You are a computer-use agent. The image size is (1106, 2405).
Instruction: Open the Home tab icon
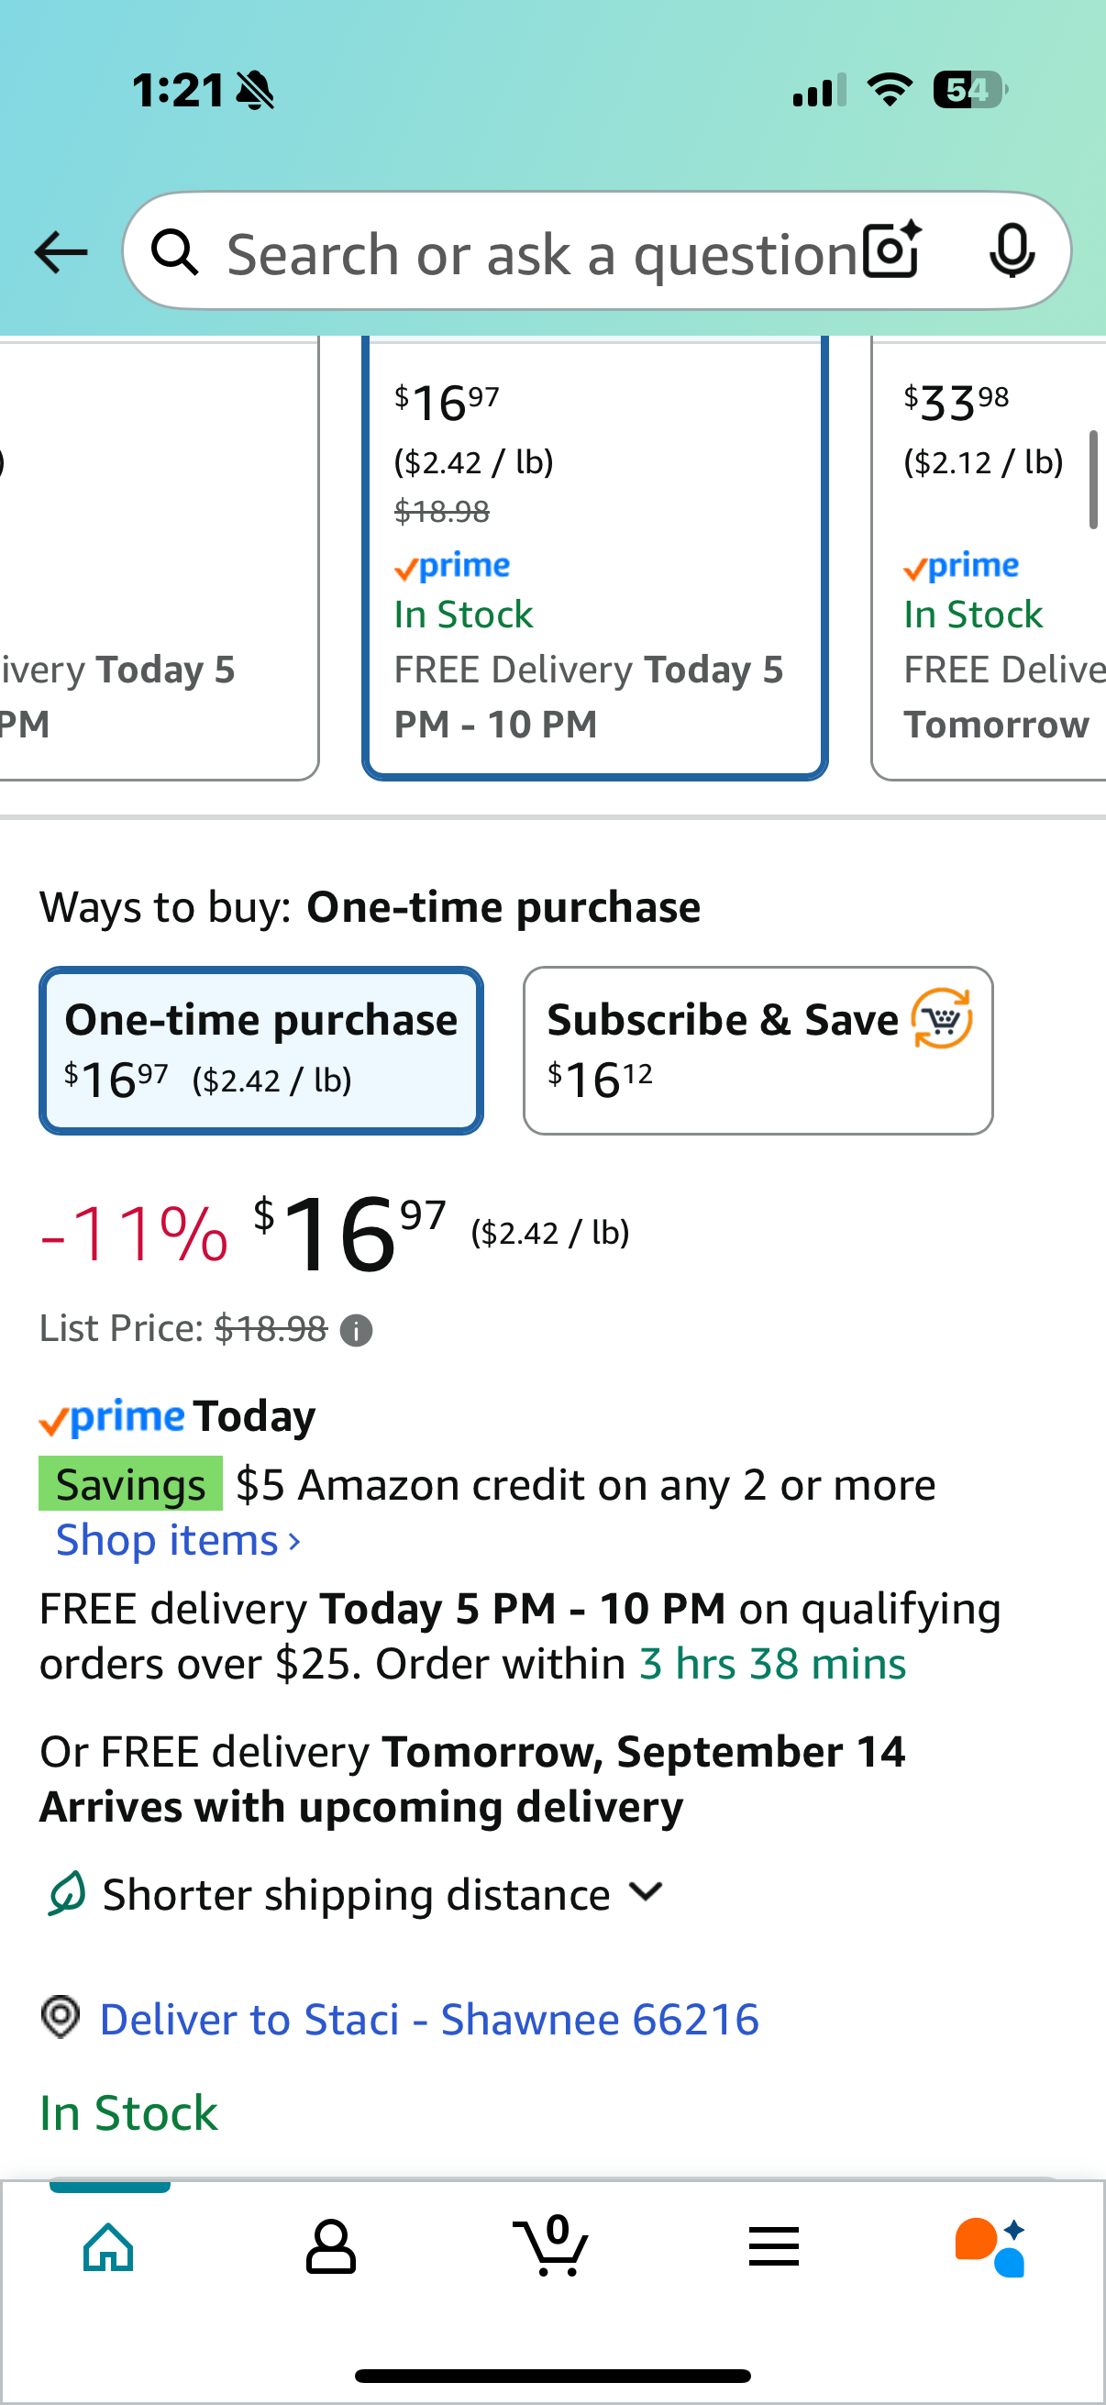[x=109, y=2246]
